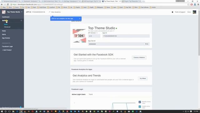This screenshot has width=200, height=113.
Task: Click the system clock in the taskbar
Action: click(x=196, y=111)
